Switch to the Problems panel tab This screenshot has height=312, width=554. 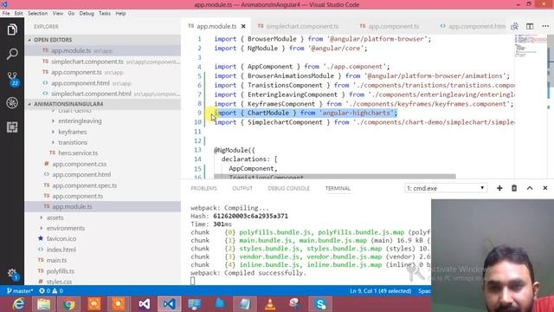[204, 189]
